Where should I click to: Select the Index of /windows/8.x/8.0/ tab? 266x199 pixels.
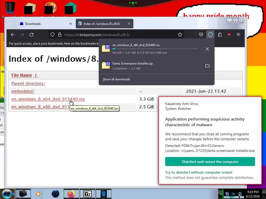(x=104, y=24)
